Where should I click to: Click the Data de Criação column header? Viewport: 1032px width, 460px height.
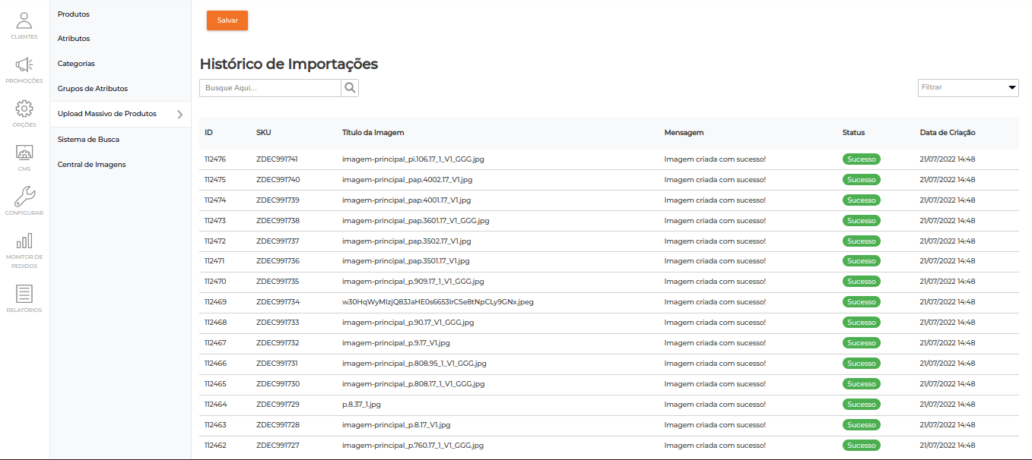coord(948,133)
